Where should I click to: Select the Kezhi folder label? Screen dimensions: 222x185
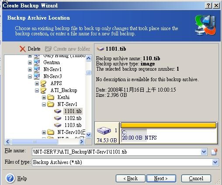click(x=63, y=97)
